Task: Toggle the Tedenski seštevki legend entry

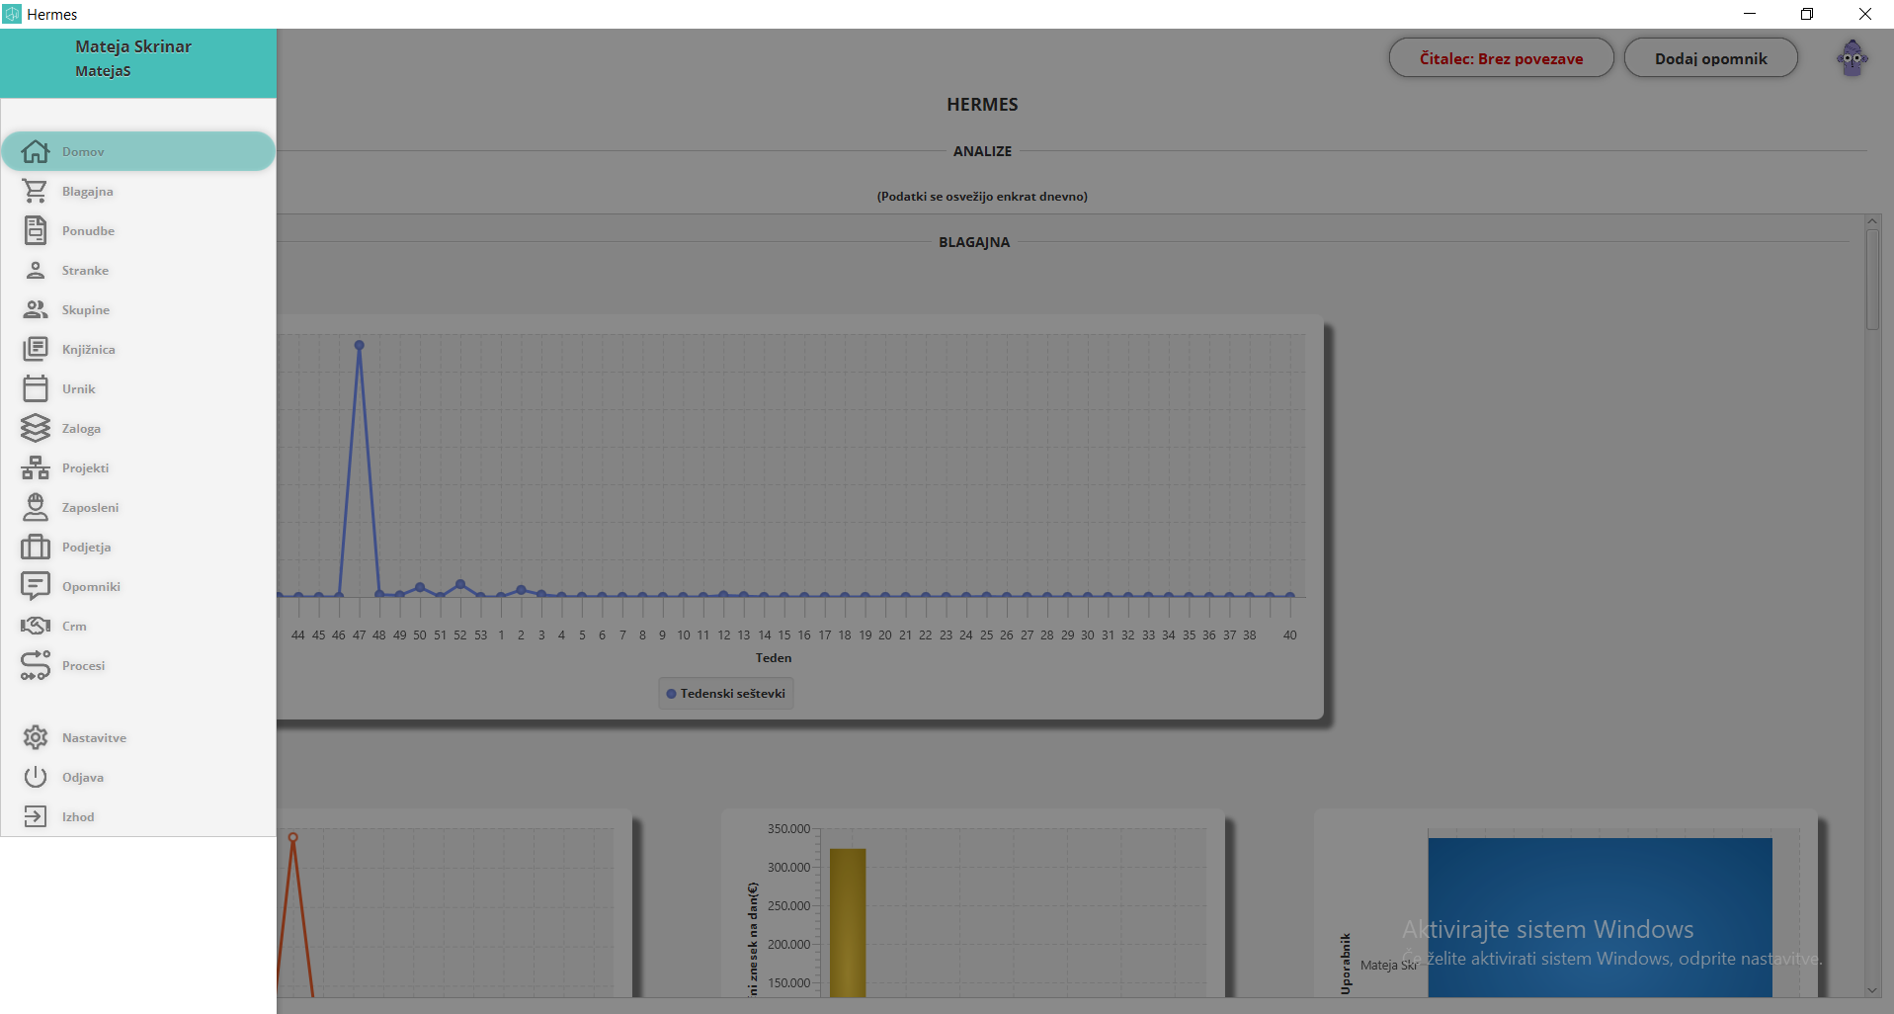Action: (x=726, y=693)
